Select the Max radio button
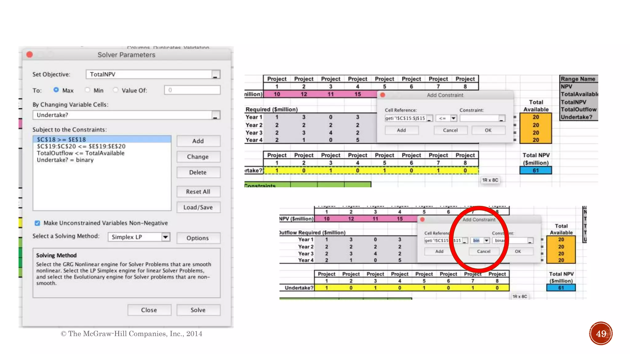This screenshot has height=354, width=630. pos(56,90)
